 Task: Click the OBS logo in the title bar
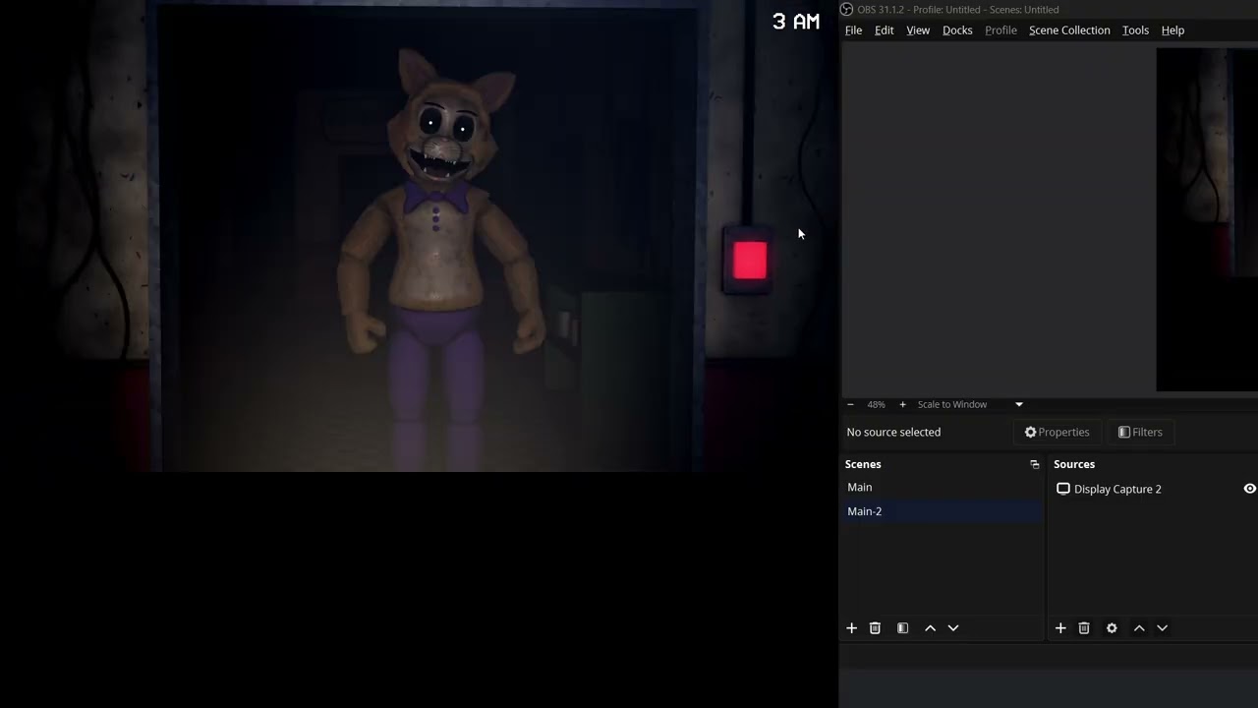(x=846, y=10)
